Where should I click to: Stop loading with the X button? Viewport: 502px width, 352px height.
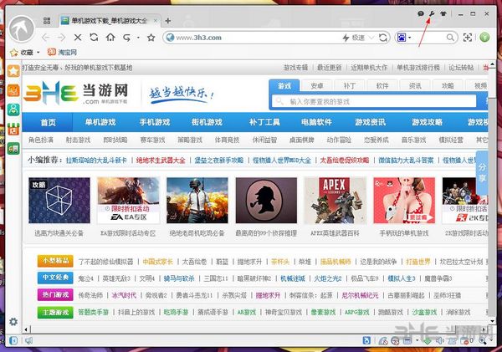point(78,38)
